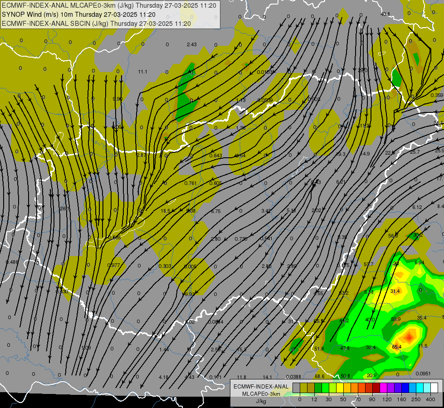This screenshot has height=408, width=444.
Task: Click the legend tick label 120
Action: click(x=387, y=399)
